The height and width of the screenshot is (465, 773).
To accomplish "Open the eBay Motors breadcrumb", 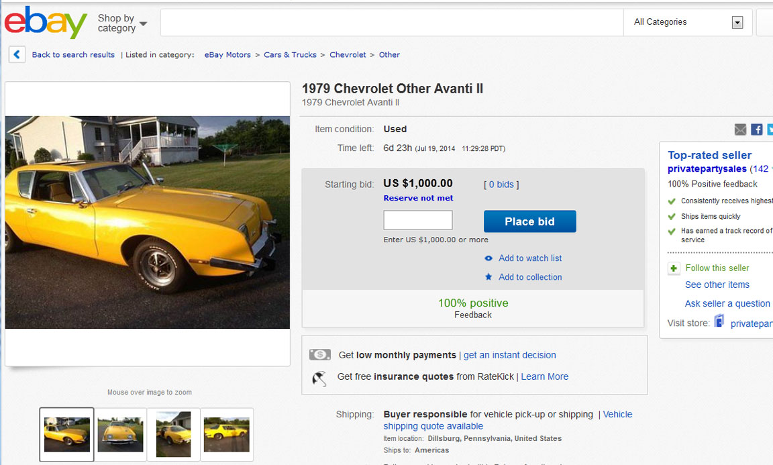I will (x=227, y=55).
